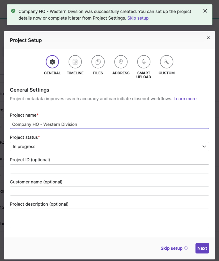Go to the Files step icon
Viewport: 219px width, 261px height.
(98, 62)
